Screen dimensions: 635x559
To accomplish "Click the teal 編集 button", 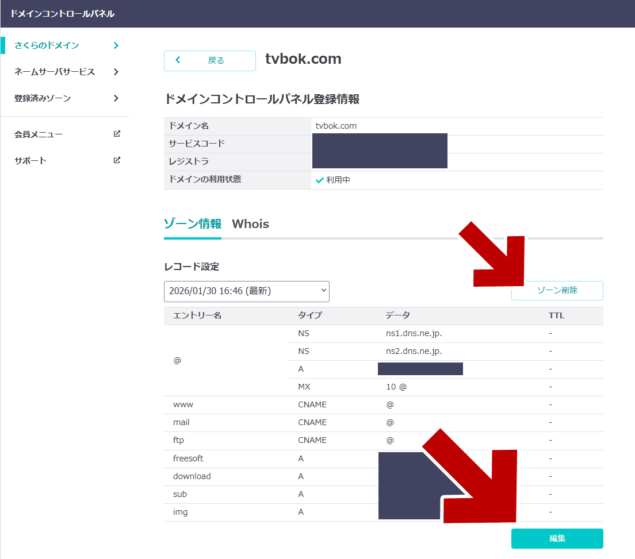I will point(557,538).
